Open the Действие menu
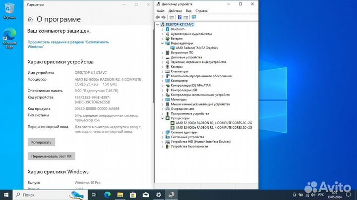357x200 pixels. (x=175, y=11)
